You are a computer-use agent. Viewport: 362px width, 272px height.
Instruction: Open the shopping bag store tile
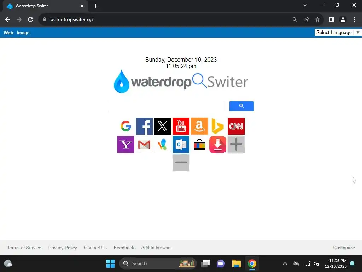coord(199,144)
